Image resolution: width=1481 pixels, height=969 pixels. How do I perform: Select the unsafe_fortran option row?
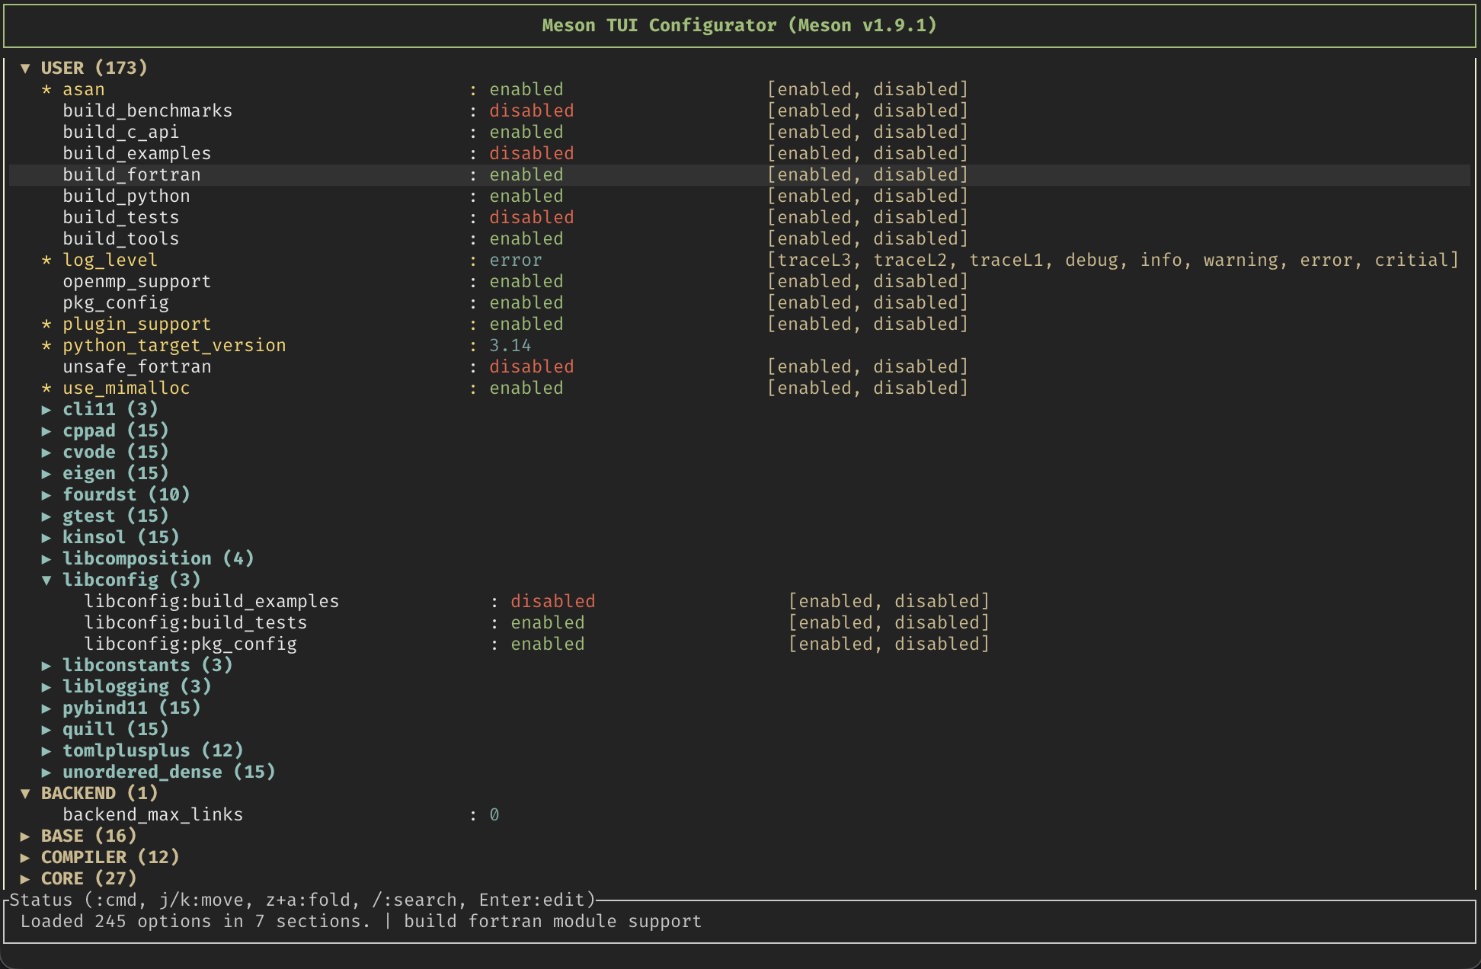[137, 367]
